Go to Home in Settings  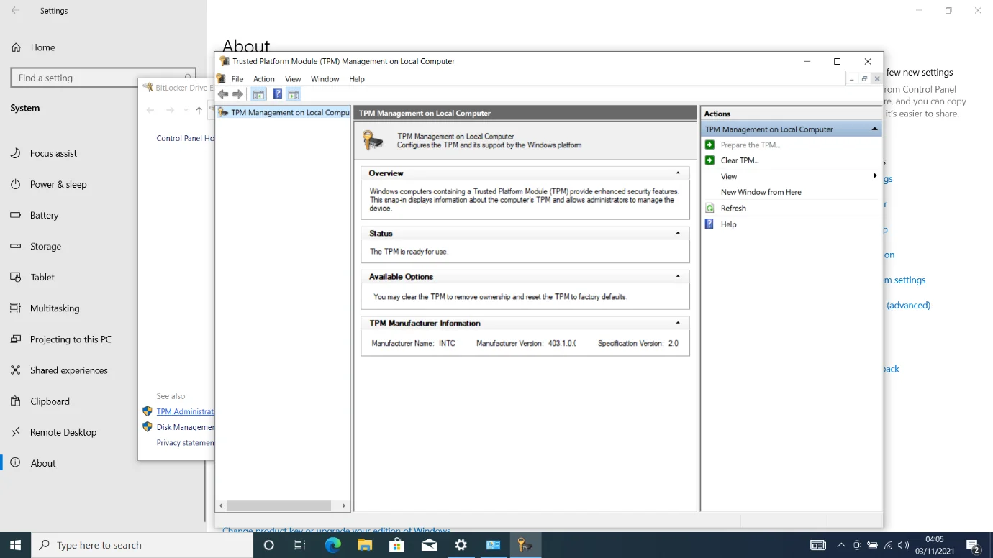43,47
